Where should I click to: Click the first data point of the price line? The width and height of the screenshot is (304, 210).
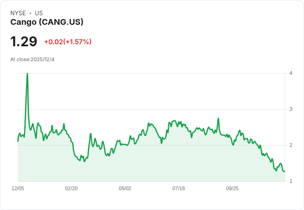[18, 141]
